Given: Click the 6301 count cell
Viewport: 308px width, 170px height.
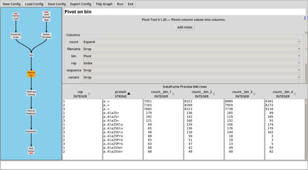Looking at the screenshot, I should pos(269,101).
